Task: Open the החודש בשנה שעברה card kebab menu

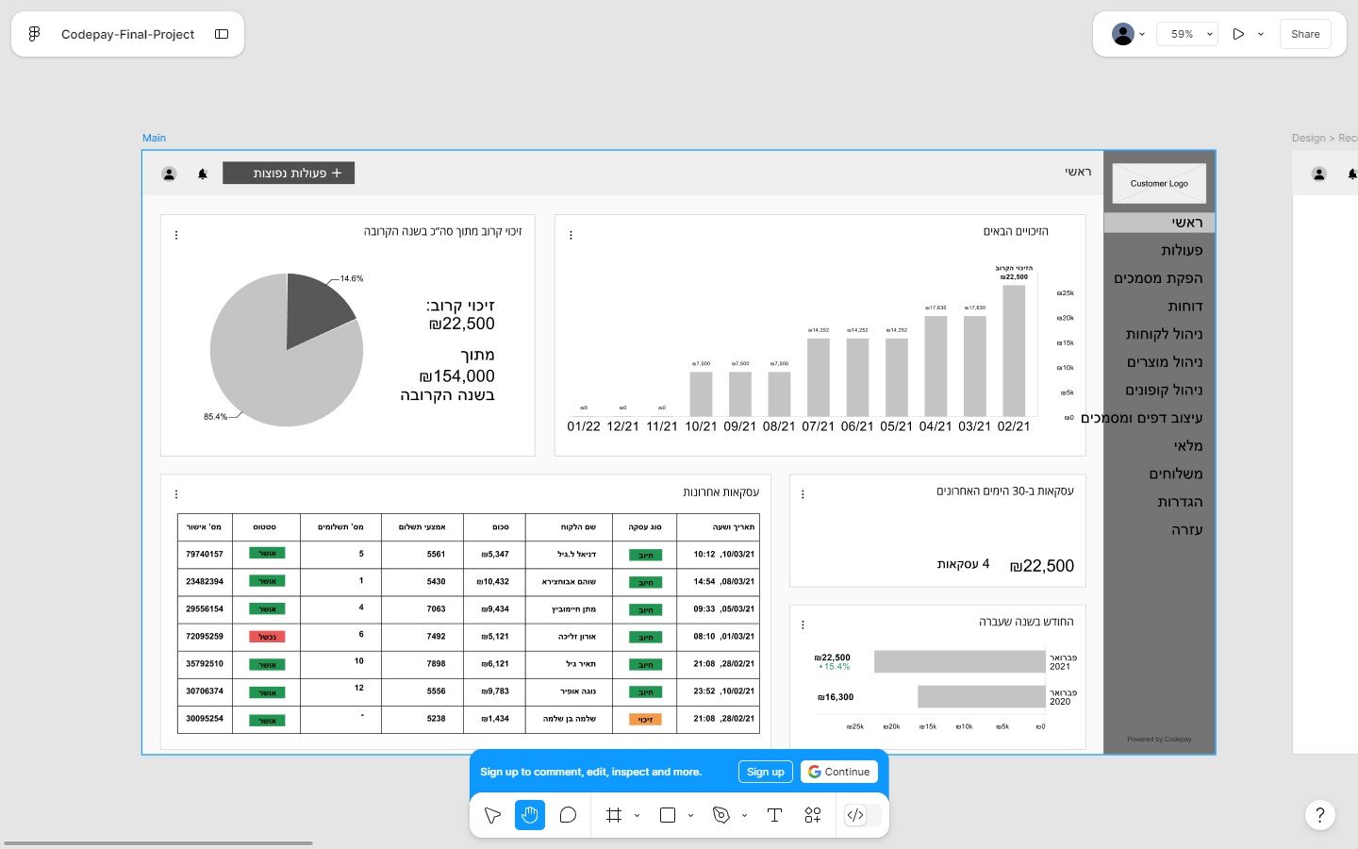Action: [x=803, y=624]
